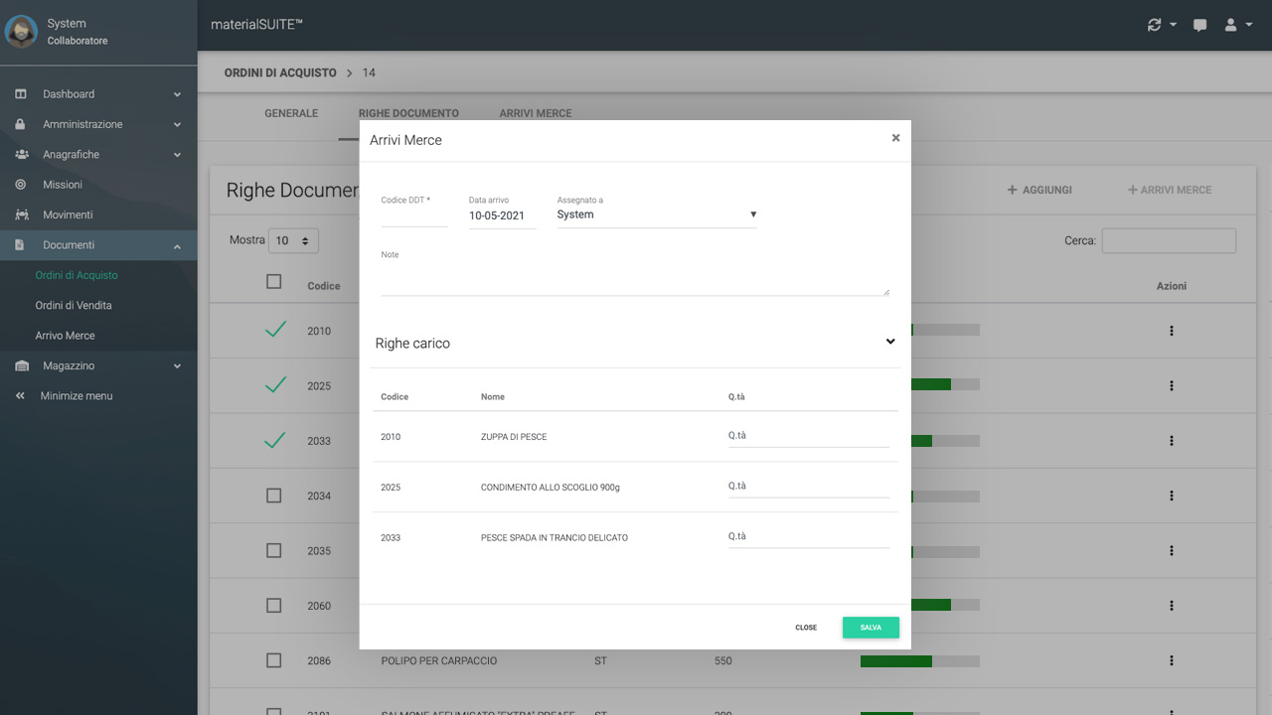Open actions menu for row 2035
The height and width of the screenshot is (715, 1272).
pyautogui.click(x=1172, y=550)
